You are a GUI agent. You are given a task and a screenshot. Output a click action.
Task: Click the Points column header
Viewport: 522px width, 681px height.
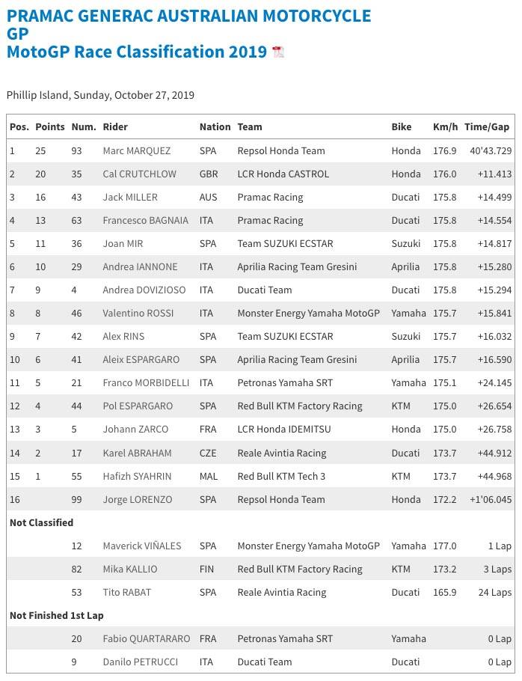50,127
